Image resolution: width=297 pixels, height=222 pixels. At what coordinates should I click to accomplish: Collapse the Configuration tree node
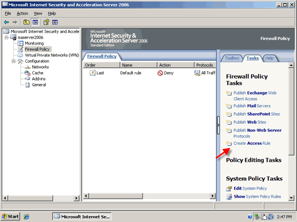[14, 61]
